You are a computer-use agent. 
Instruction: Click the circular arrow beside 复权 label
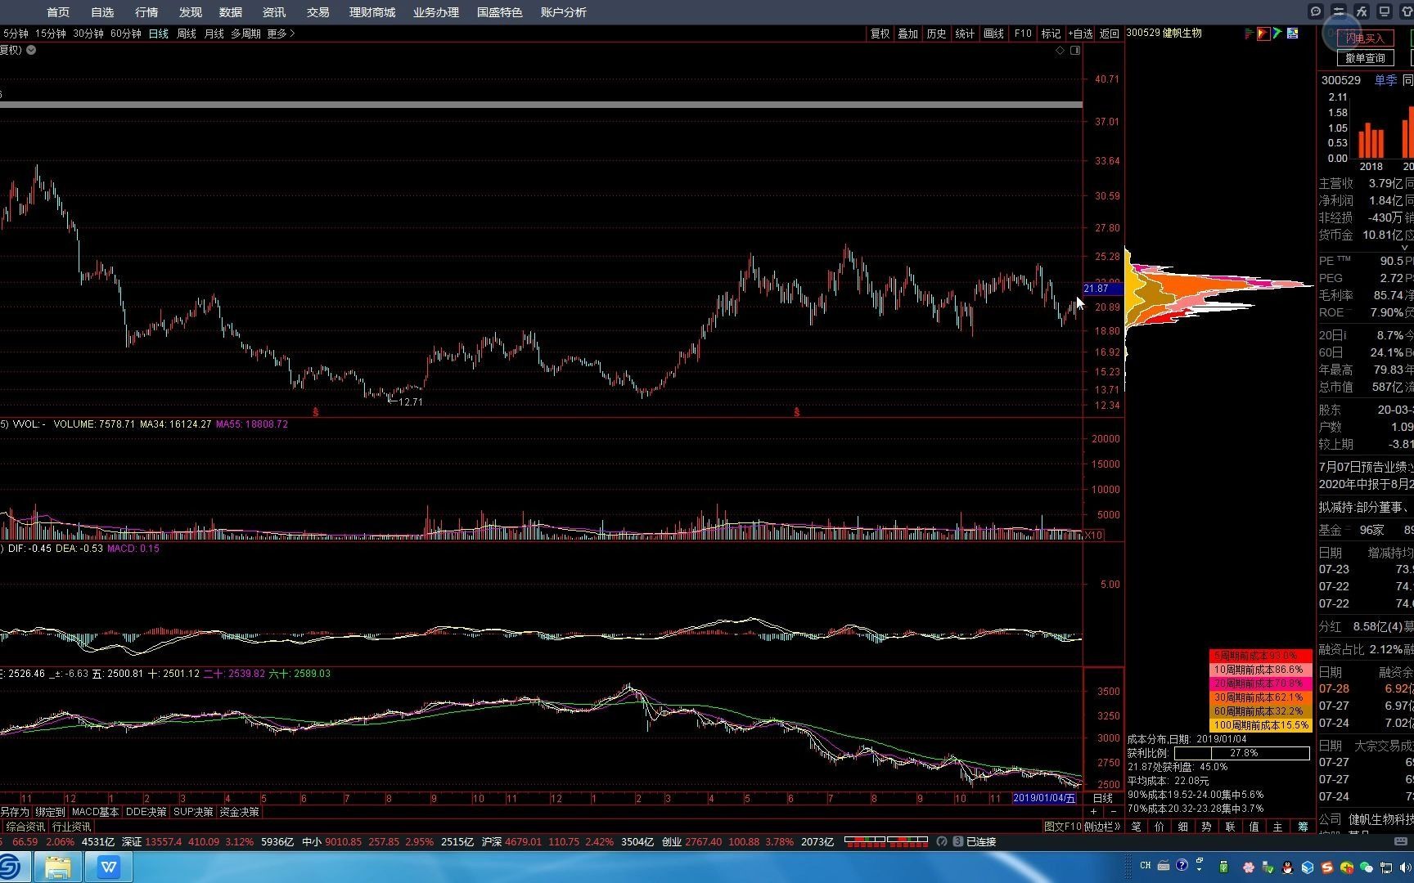click(x=31, y=50)
